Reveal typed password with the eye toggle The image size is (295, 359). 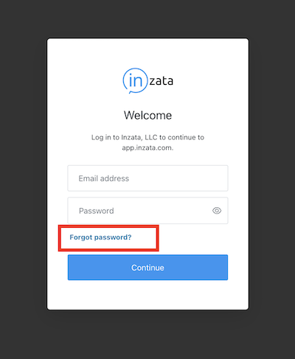point(217,211)
